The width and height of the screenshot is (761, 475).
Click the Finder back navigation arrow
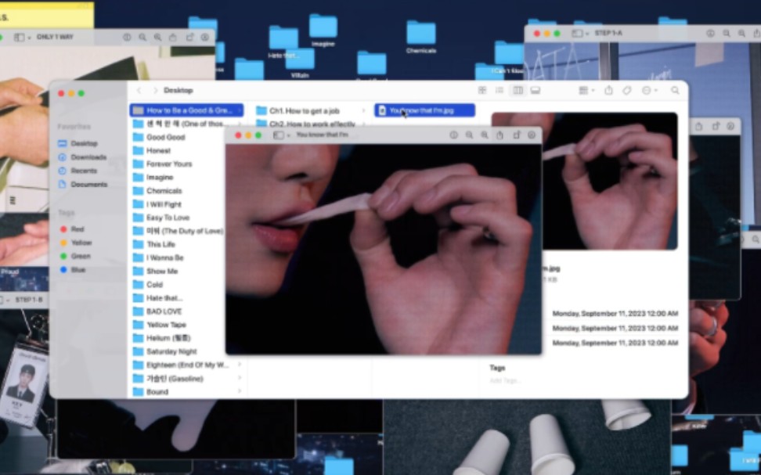(x=139, y=91)
